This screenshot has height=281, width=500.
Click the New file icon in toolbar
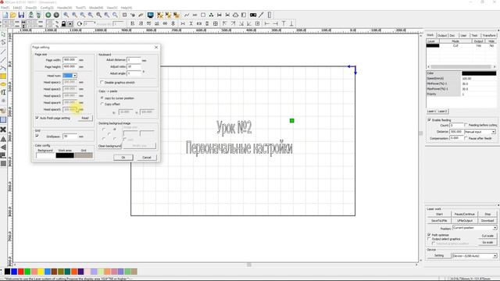(x=5, y=15)
